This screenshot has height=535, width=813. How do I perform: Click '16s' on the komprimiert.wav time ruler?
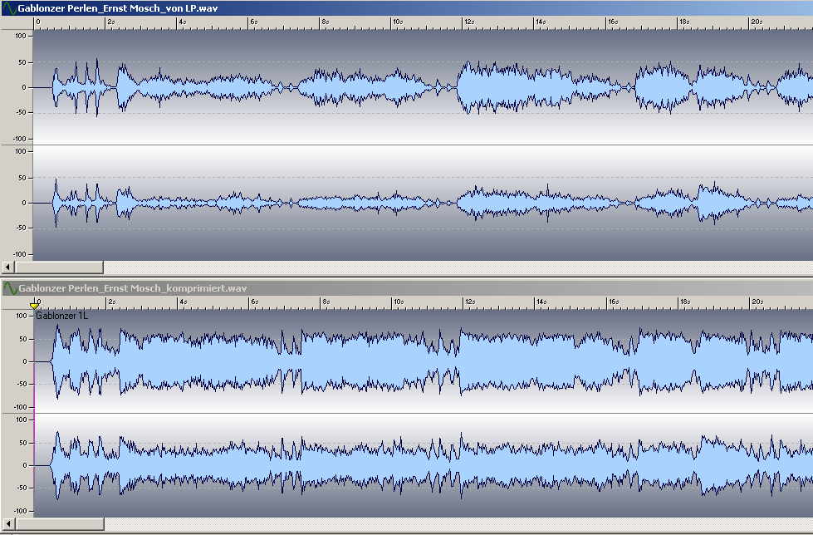(614, 302)
